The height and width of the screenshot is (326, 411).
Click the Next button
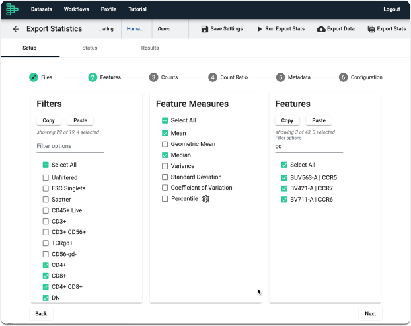(370, 313)
